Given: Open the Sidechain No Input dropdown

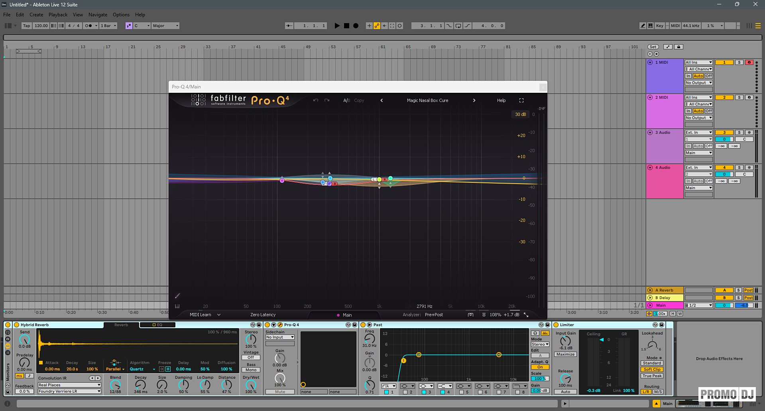Looking at the screenshot, I should 280,337.
